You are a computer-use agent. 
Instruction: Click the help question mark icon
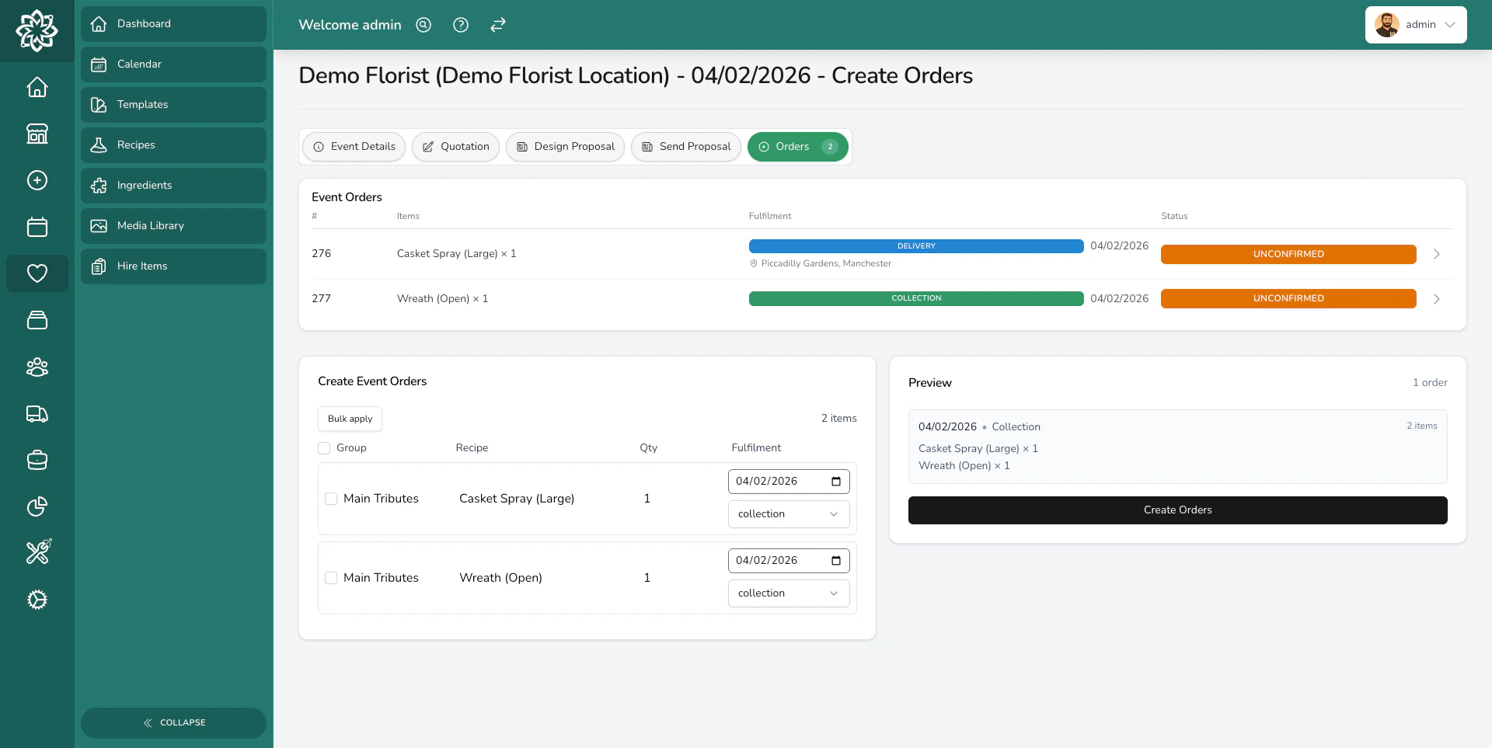point(460,25)
